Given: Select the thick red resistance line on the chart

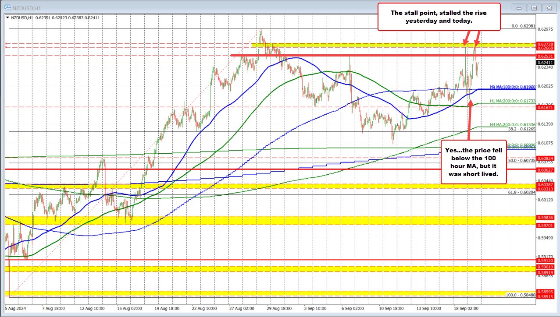Looking at the screenshot, I should pyautogui.click(x=351, y=56).
